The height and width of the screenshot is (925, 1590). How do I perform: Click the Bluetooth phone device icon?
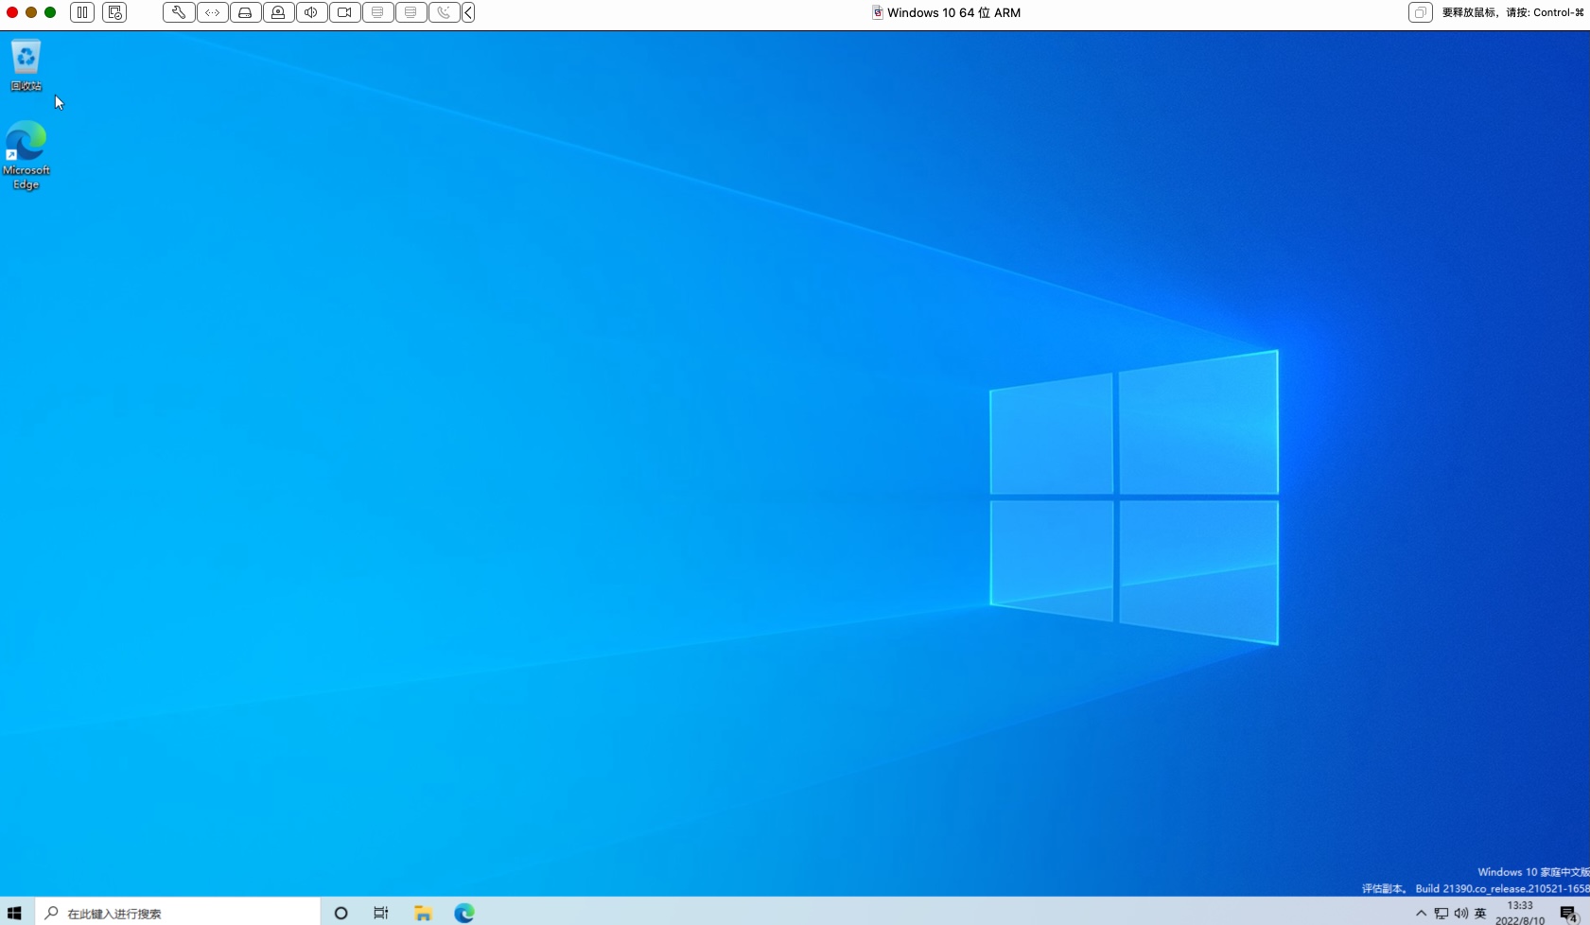click(x=444, y=12)
